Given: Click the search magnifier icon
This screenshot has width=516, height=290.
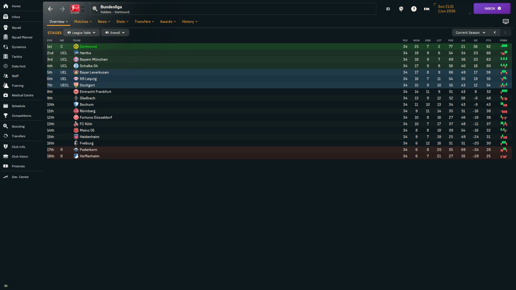Looking at the screenshot, I should 95,8.
